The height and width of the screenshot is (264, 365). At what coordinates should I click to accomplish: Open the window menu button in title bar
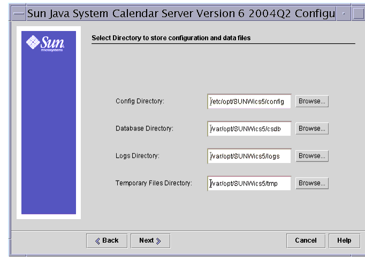[19, 14]
